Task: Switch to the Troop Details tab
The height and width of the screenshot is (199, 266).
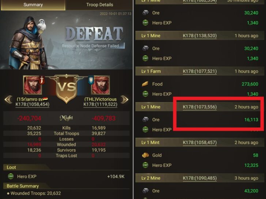Action: (x=100, y=5)
